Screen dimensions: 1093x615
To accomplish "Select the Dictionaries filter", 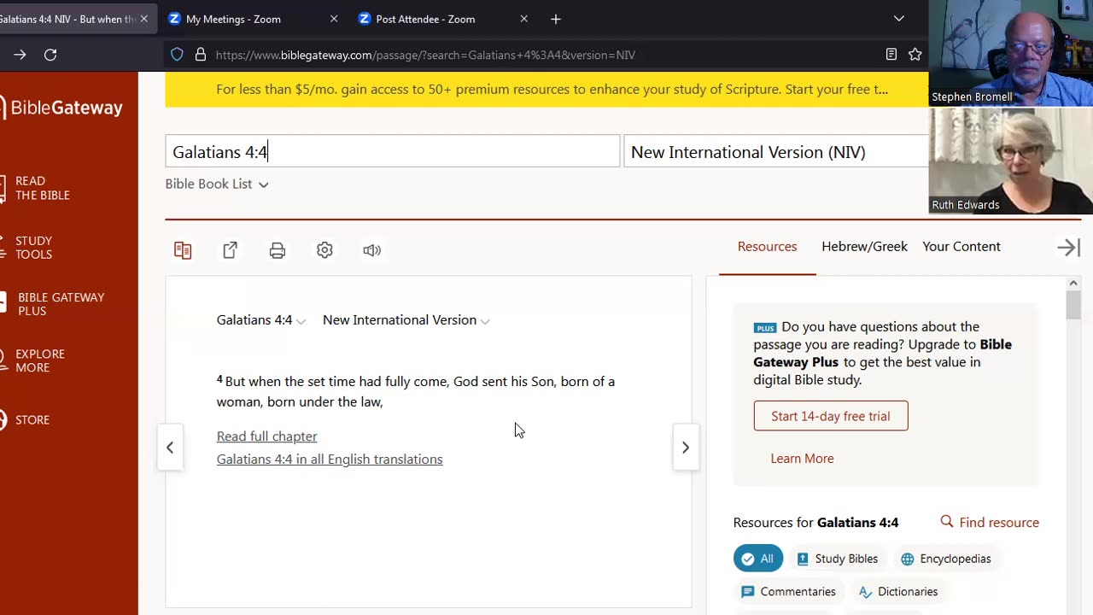I will coord(898,591).
